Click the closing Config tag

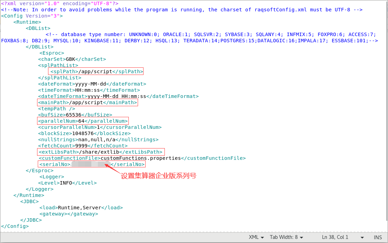(x=15, y=227)
